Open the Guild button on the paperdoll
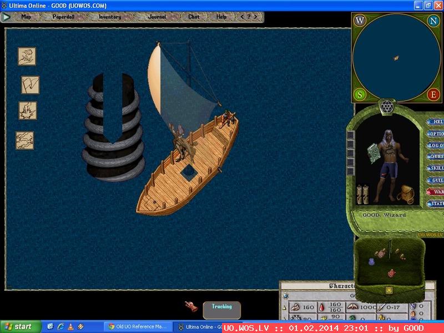444x333 pixels. (436, 180)
